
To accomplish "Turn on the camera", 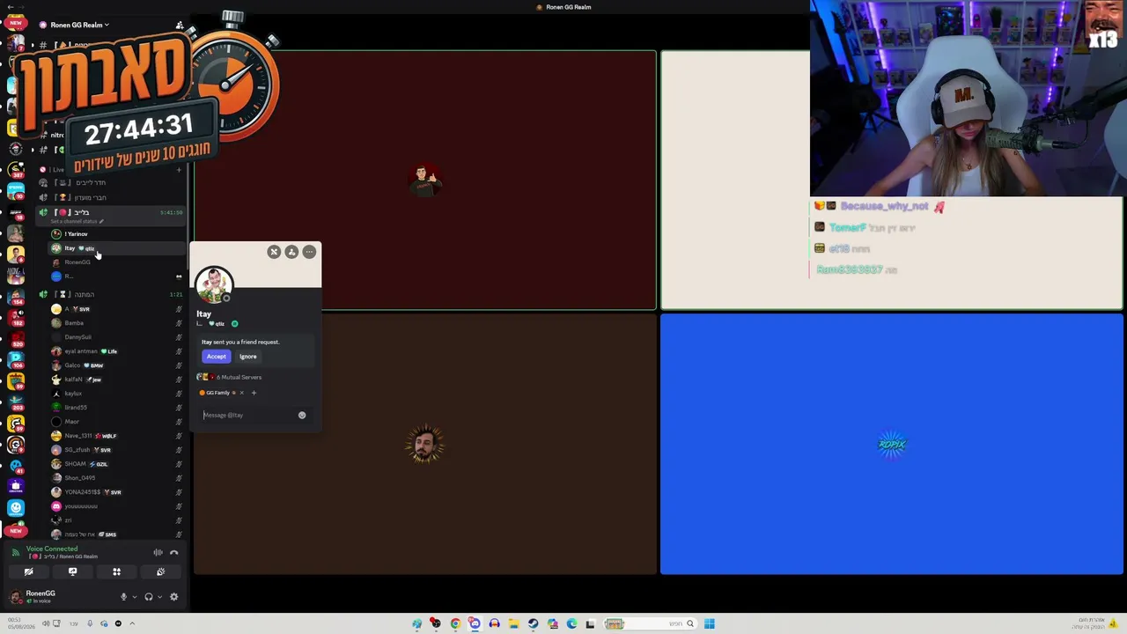I will [x=28, y=571].
